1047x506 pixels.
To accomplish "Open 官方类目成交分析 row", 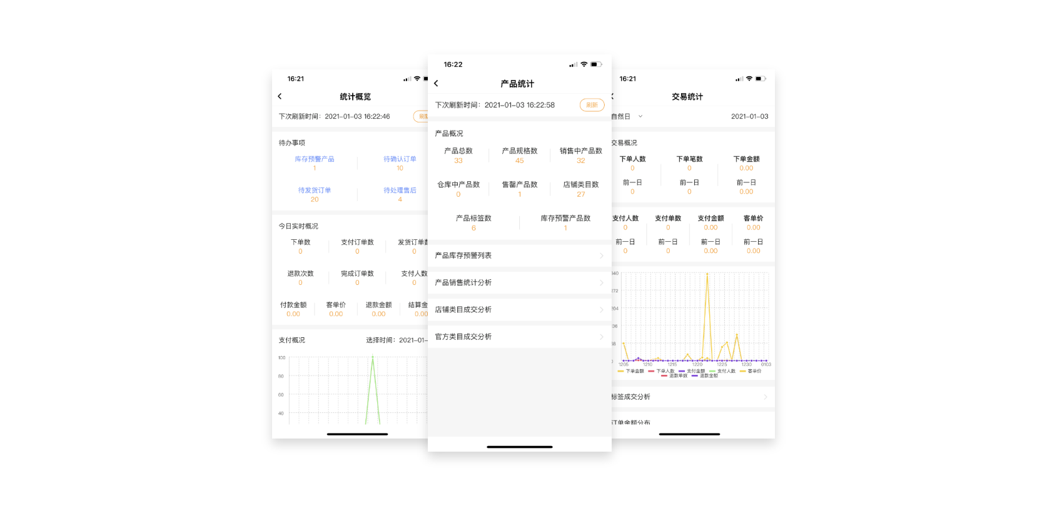I will pos(520,336).
